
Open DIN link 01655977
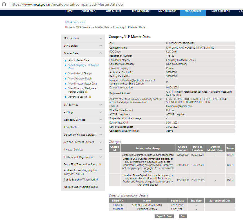coord(118,209)
